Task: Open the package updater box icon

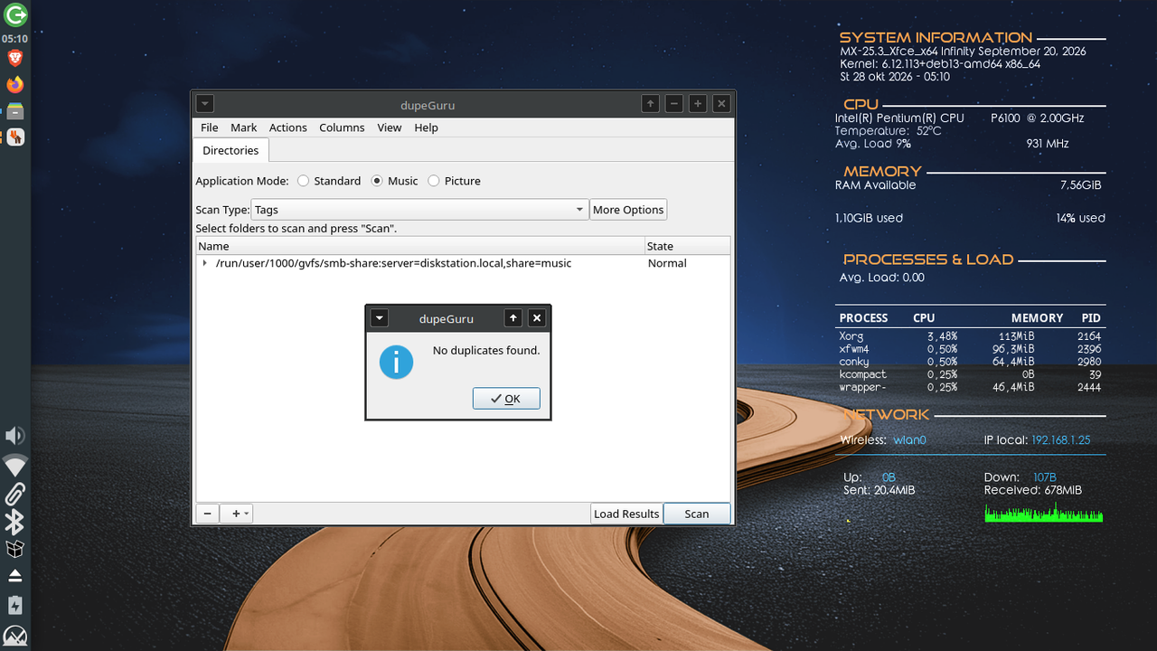Action: point(14,549)
